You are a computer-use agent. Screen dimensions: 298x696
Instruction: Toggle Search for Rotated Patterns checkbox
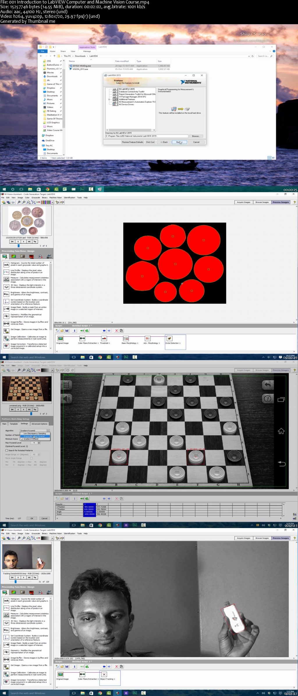click(7, 450)
